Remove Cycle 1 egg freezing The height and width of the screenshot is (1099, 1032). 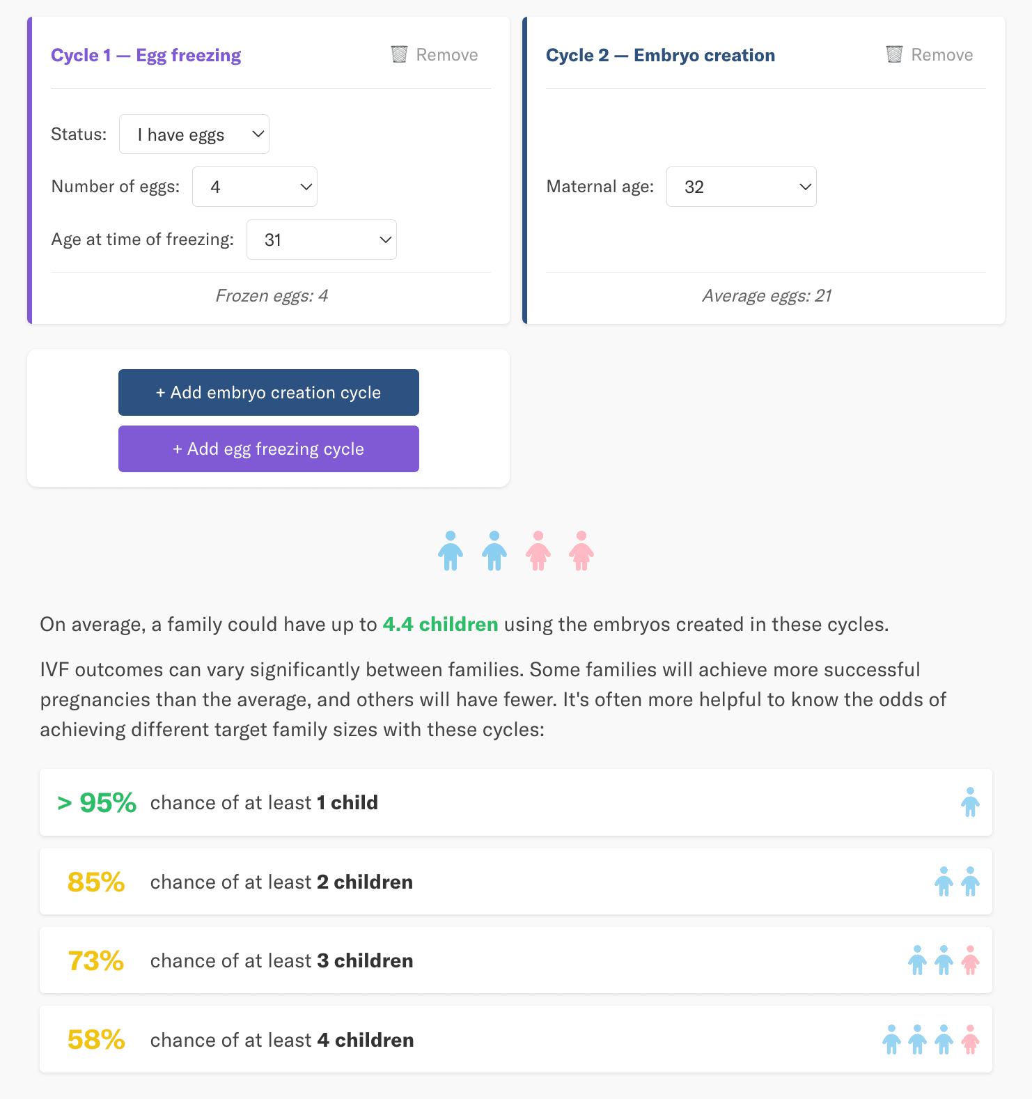tap(435, 55)
